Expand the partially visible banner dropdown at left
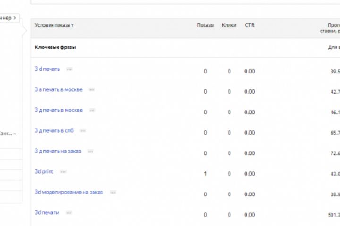The width and height of the screenshot is (340, 226). (9, 18)
